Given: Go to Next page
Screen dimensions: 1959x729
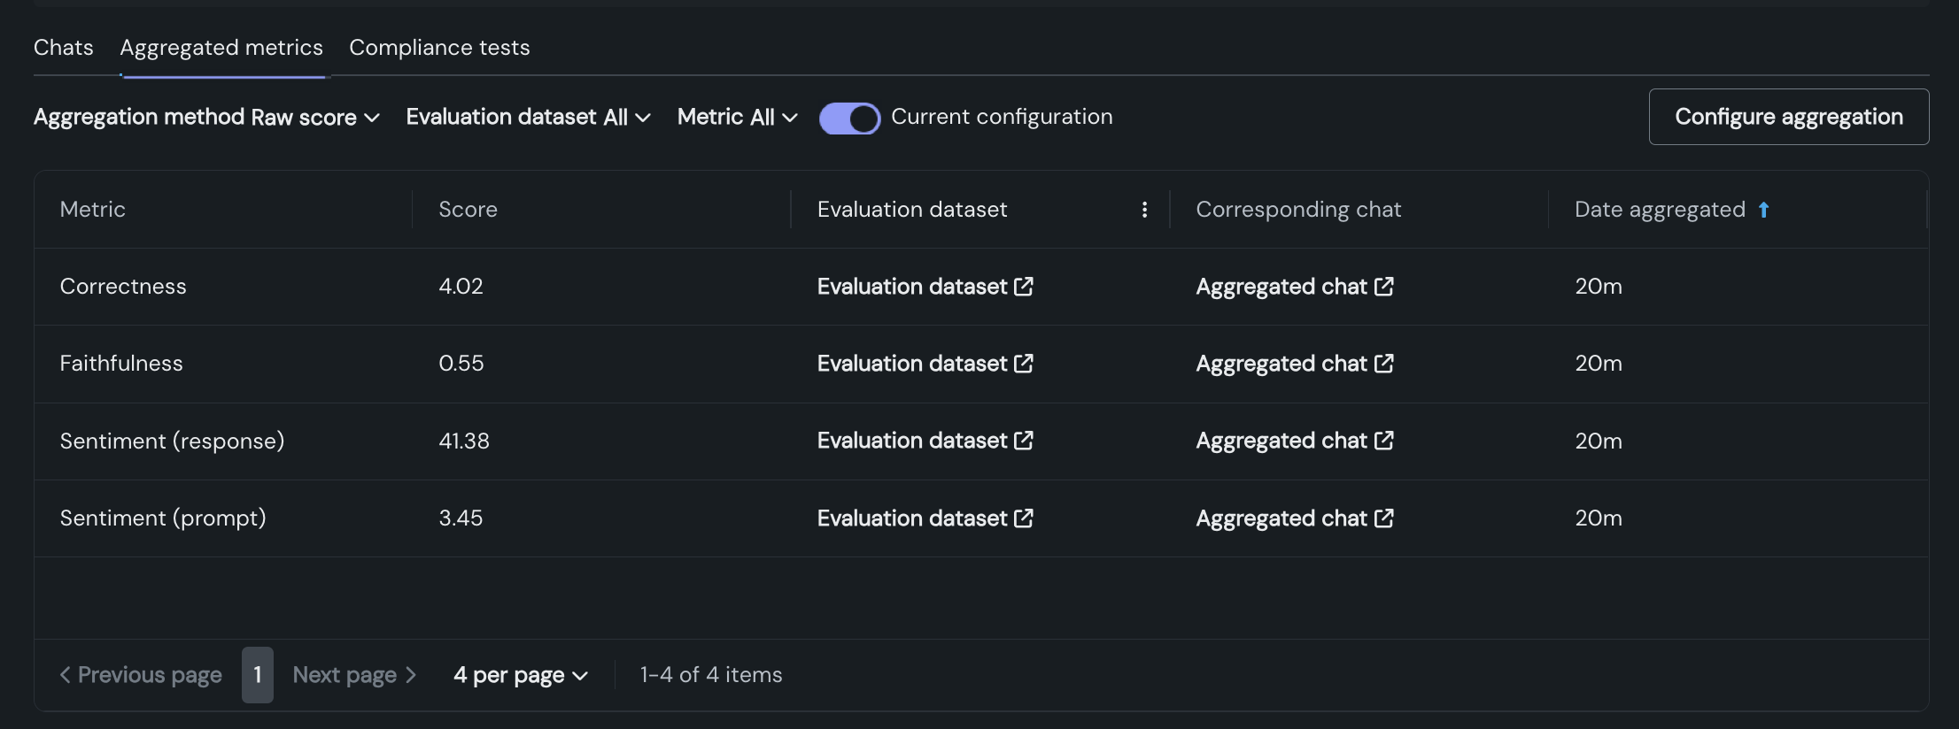Looking at the screenshot, I should pos(354,675).
